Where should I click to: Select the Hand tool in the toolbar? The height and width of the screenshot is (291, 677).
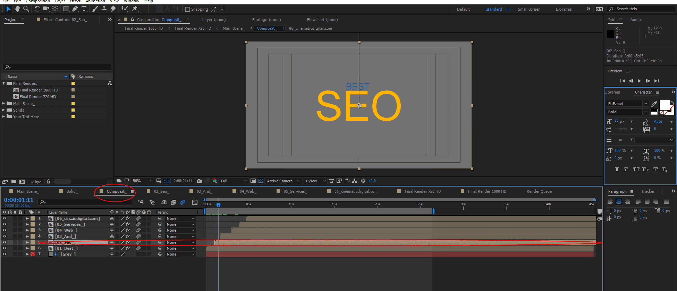[x=17, y=9]
